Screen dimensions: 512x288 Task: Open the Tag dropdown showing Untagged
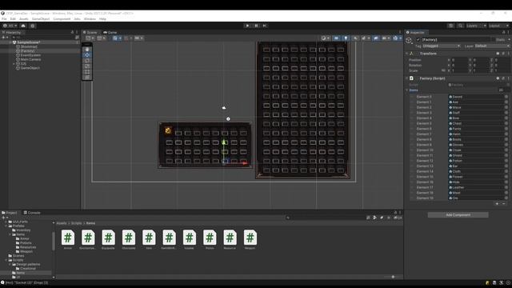tap(442, 46)
